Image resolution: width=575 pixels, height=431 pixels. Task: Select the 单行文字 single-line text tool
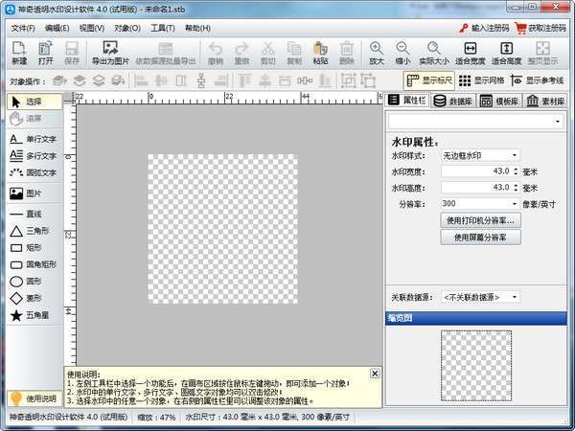tap(34, 139)
